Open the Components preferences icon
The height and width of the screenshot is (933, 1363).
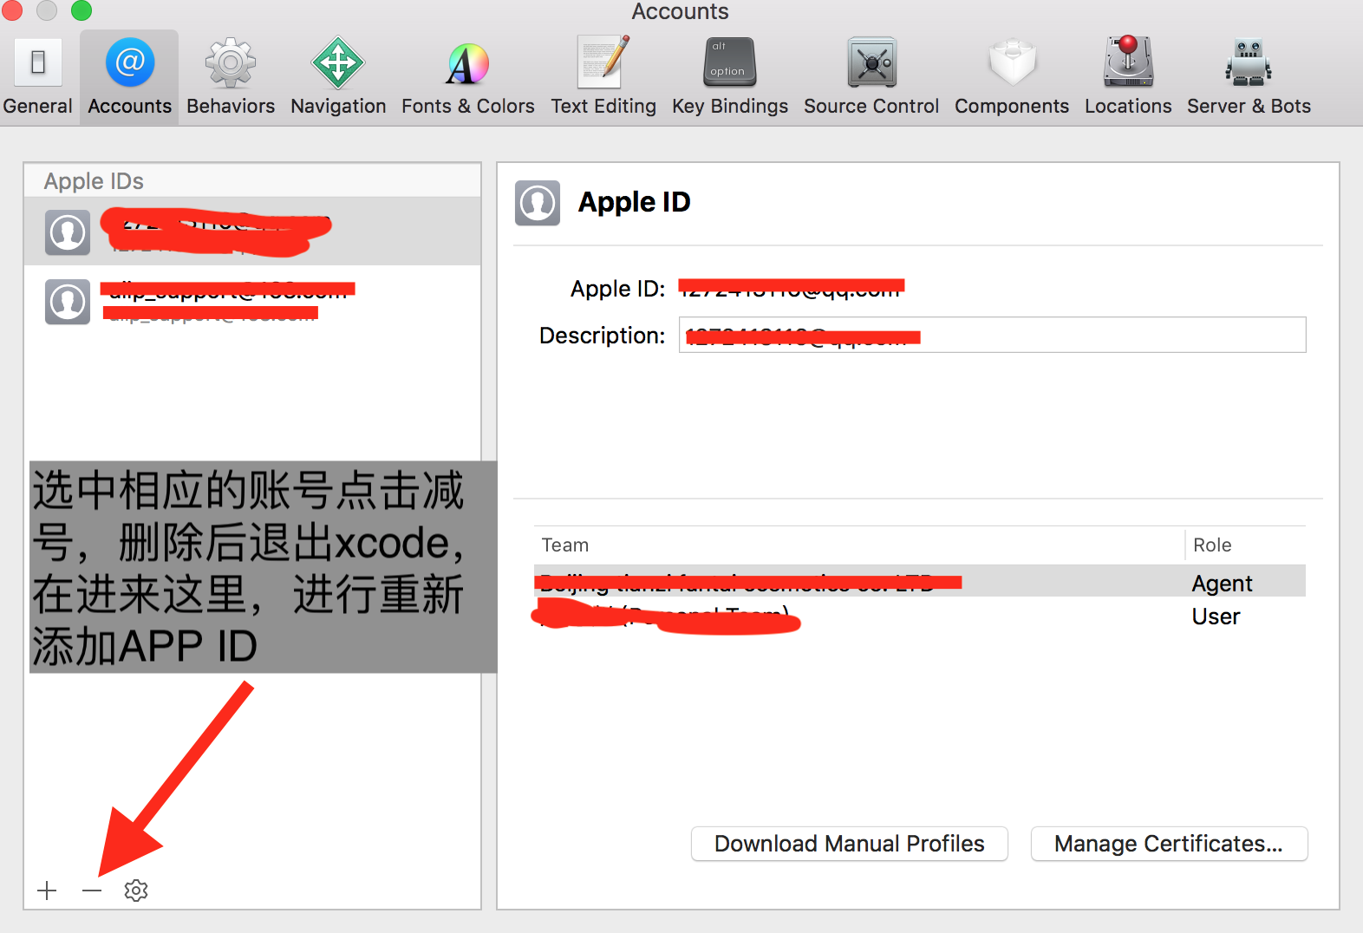coord(1012,78)
